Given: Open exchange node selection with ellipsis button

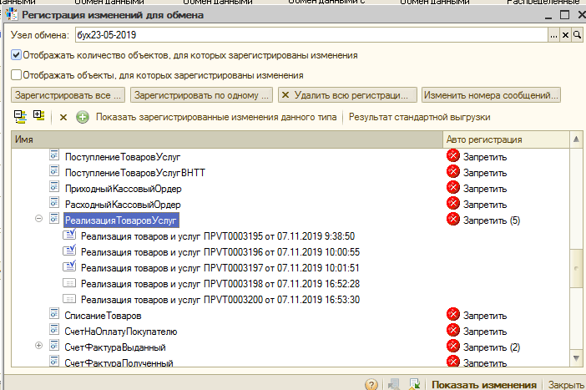Looking at the screenshot, I should click(553, 35).
